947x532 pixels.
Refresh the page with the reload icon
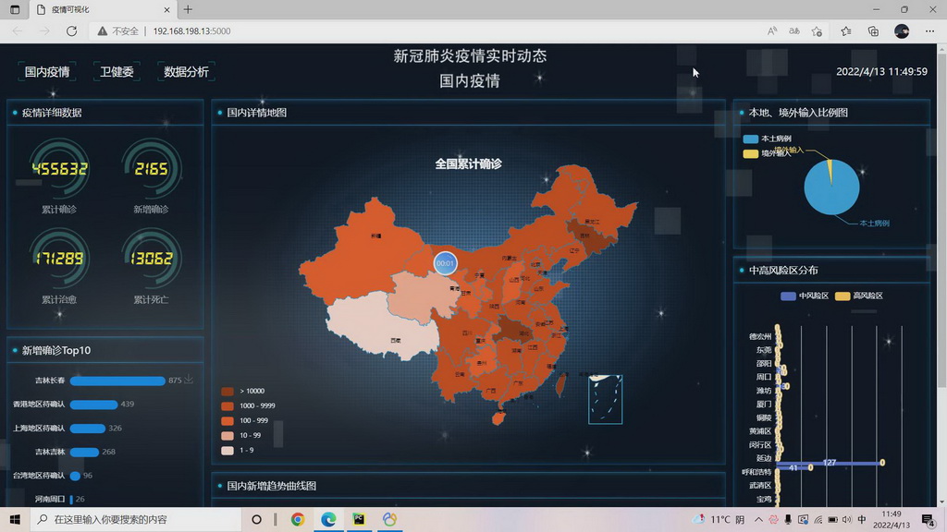tap(72, 30)
